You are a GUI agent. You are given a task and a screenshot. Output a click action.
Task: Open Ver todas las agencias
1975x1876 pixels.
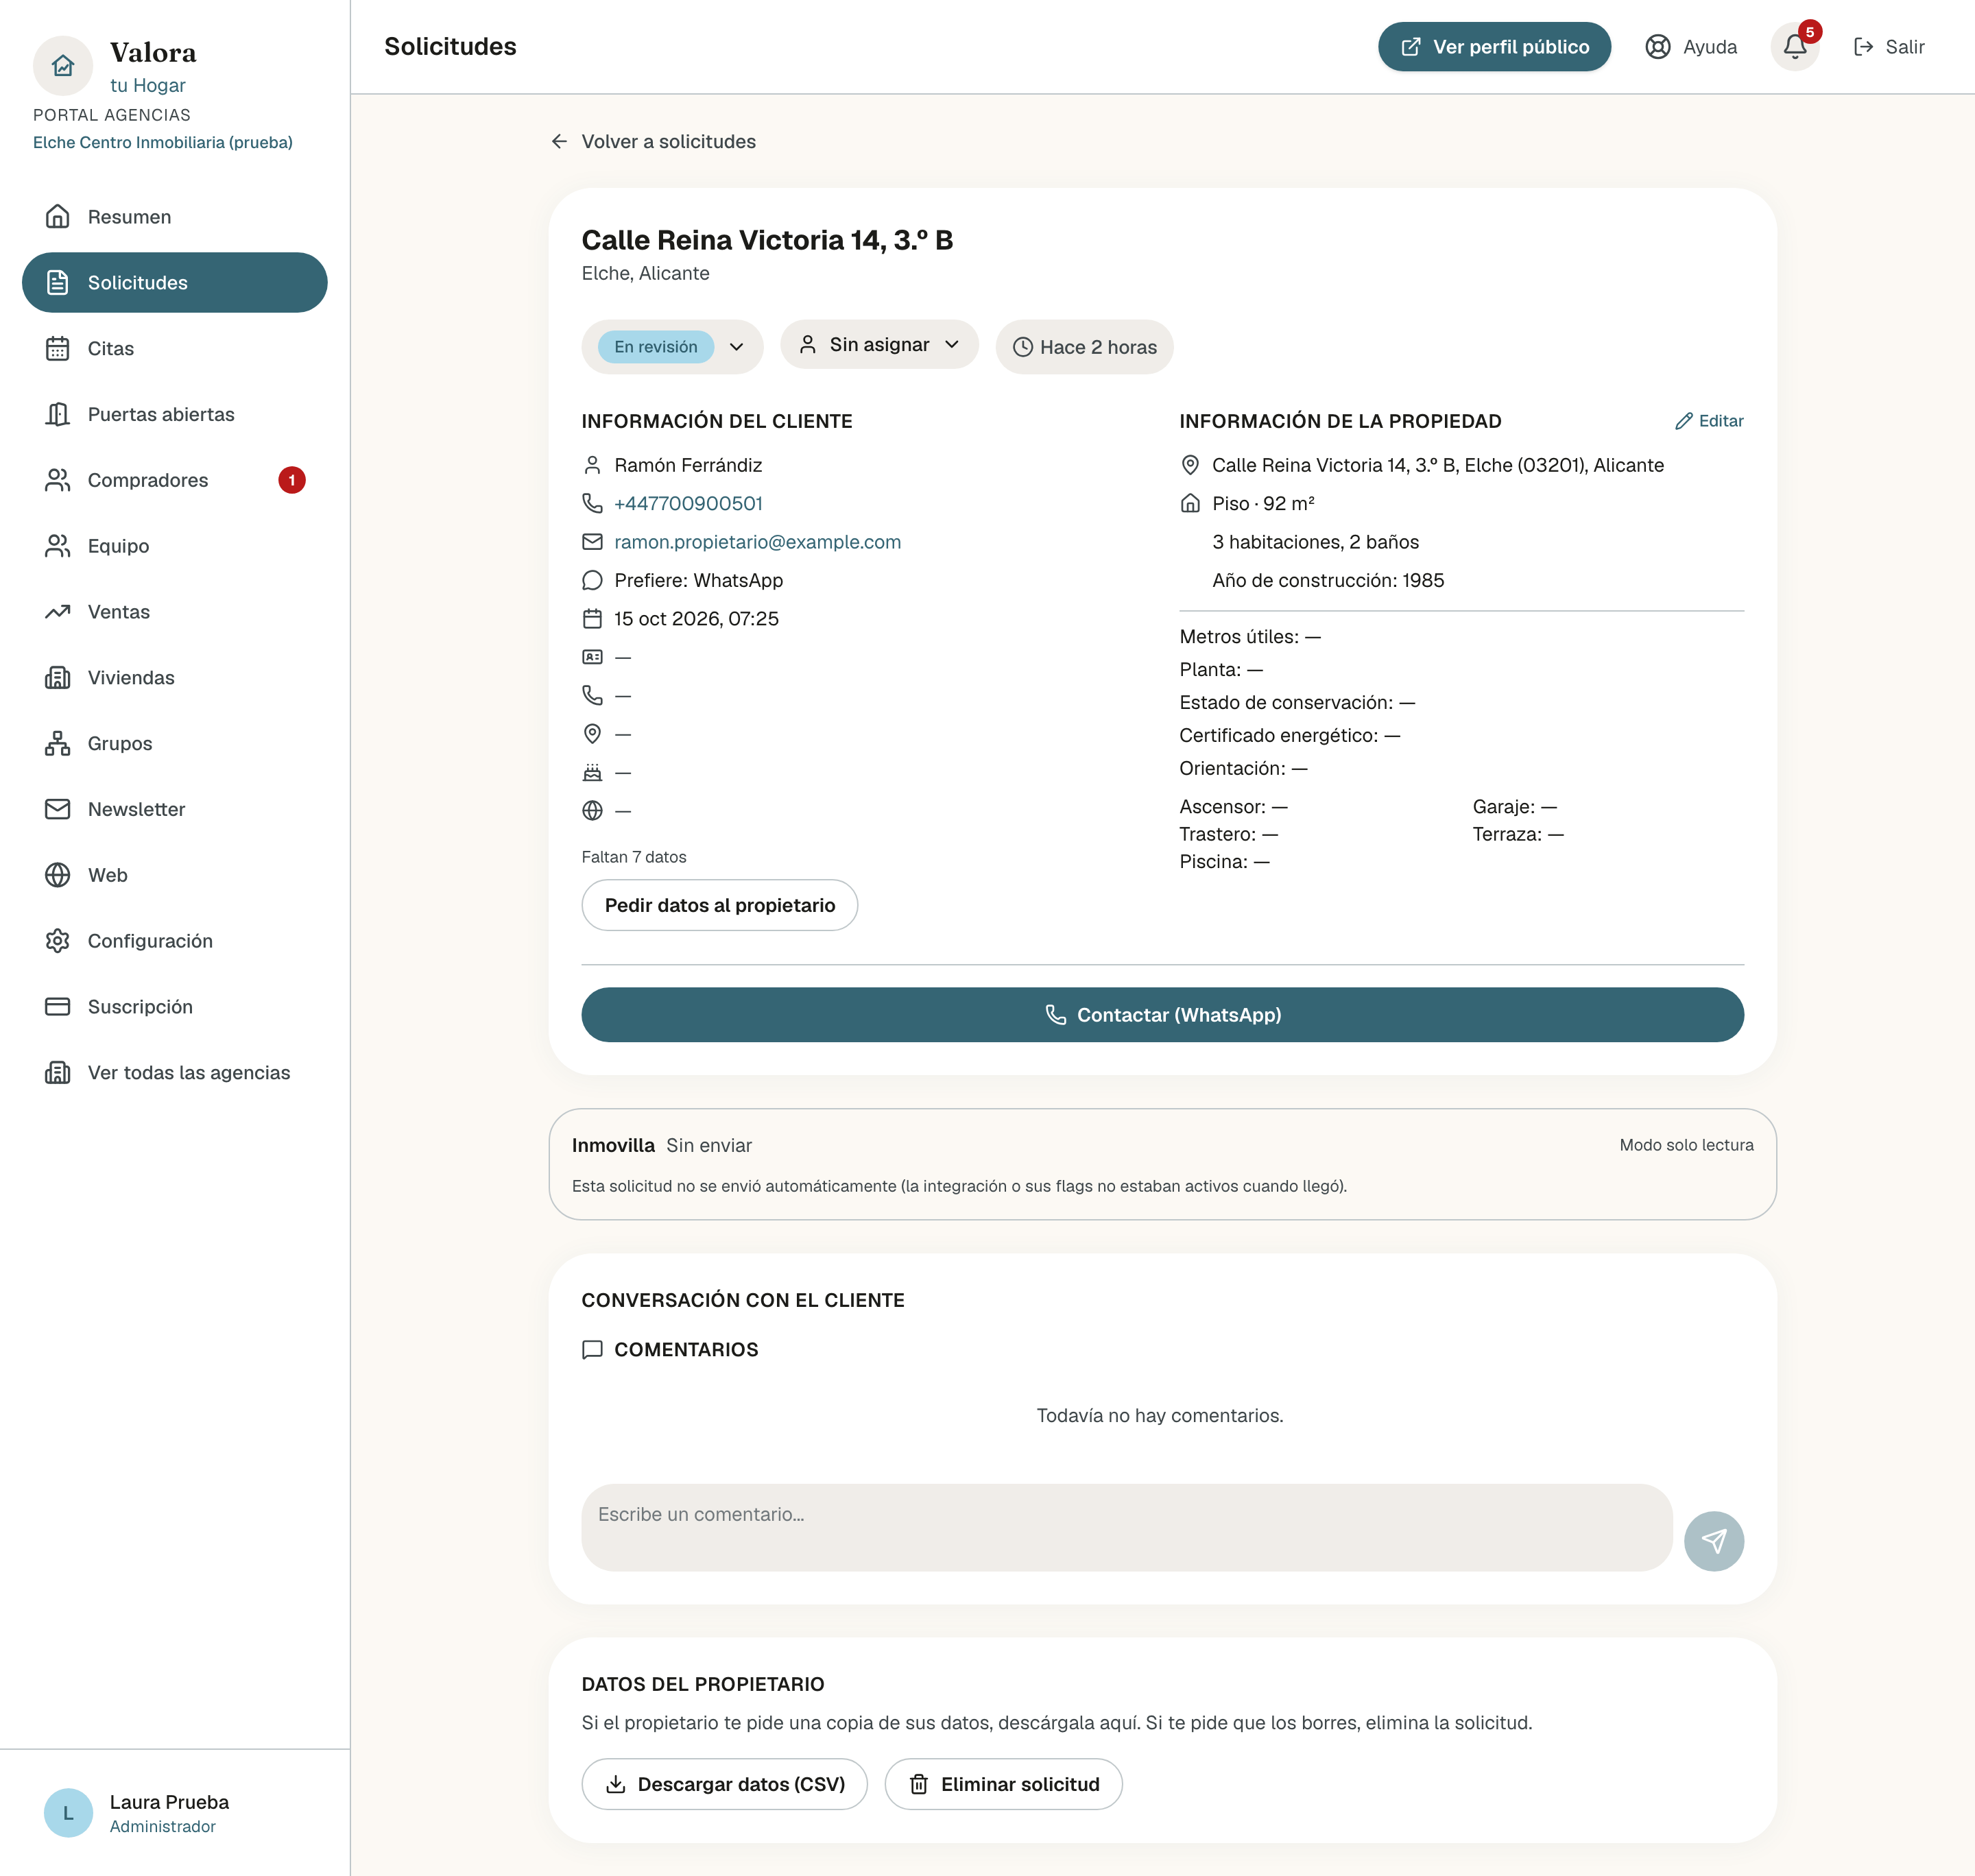(x=175, y=1073)
